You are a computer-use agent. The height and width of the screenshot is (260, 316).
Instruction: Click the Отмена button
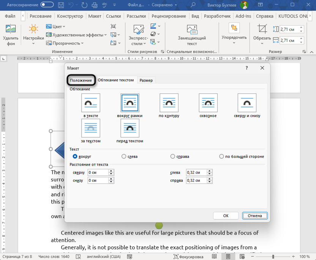pos(255,216)
